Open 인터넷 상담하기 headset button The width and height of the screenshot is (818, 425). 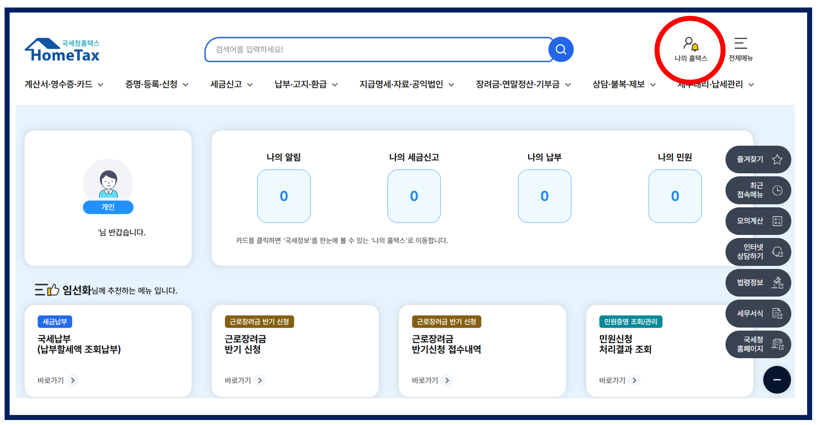[x=758, y=252]
